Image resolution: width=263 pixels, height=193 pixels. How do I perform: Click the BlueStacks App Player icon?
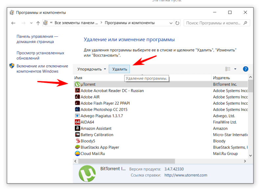coord(77,147)
